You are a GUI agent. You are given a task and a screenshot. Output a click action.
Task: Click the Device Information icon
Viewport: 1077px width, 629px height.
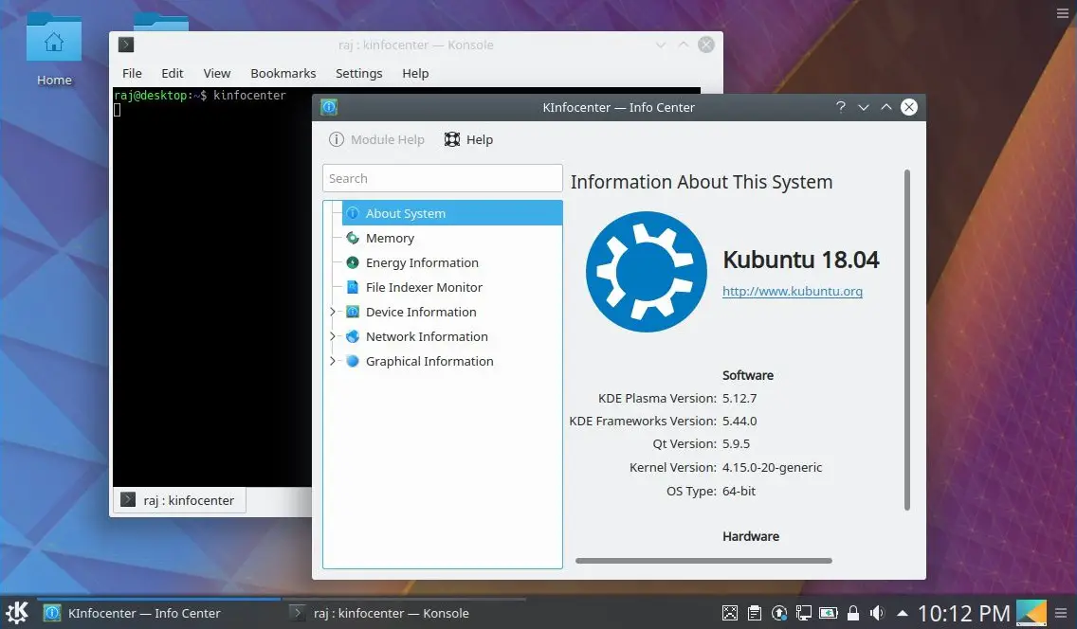click(x=353, y=312)
